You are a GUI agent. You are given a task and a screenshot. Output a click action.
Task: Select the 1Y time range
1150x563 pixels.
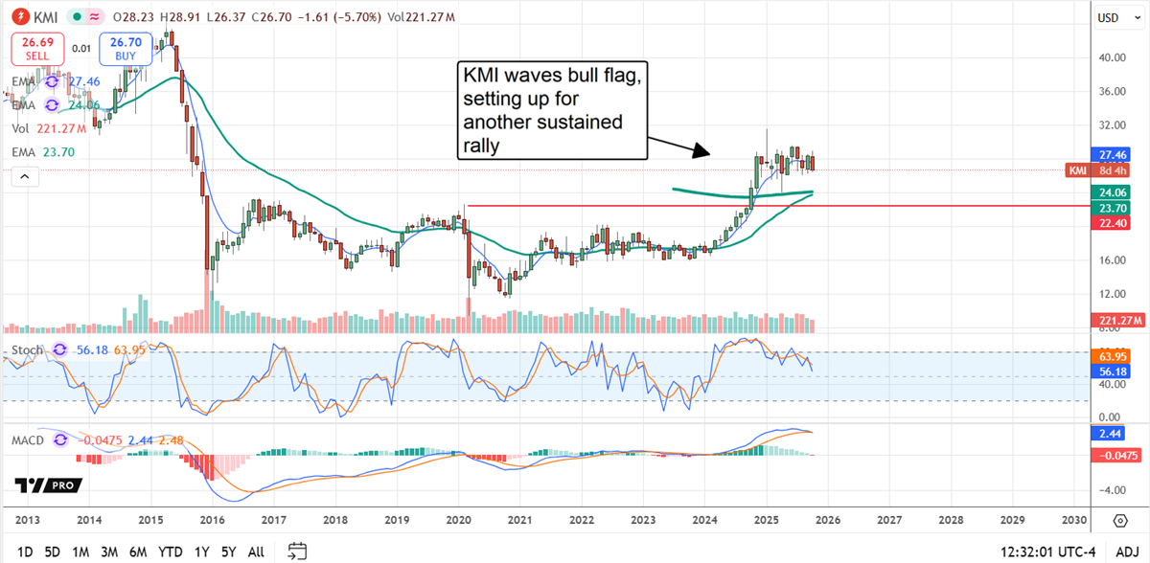point(202,552)
